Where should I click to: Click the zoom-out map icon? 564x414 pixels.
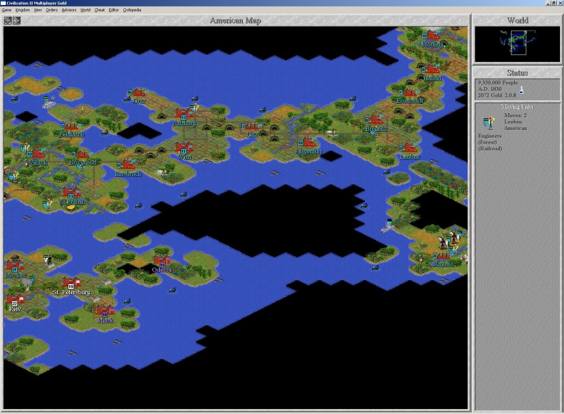coord(17,21)
